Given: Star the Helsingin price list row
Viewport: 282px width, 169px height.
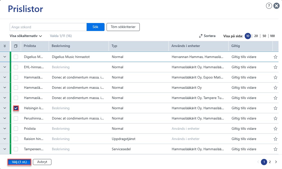Looking at the screenshot, I should (275, 108).
